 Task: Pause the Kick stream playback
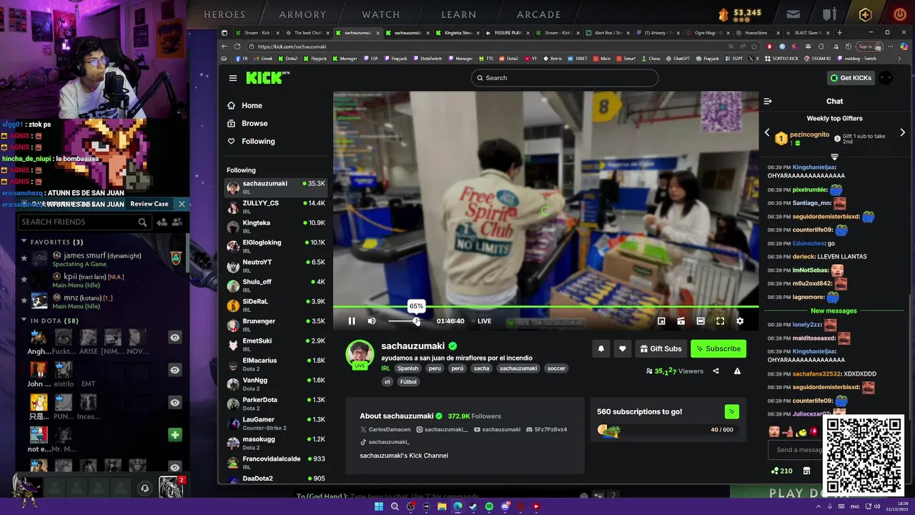tap(352, 321)
